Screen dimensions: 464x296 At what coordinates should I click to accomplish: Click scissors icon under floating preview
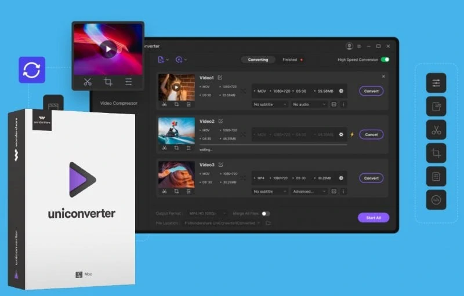point(88,82)
